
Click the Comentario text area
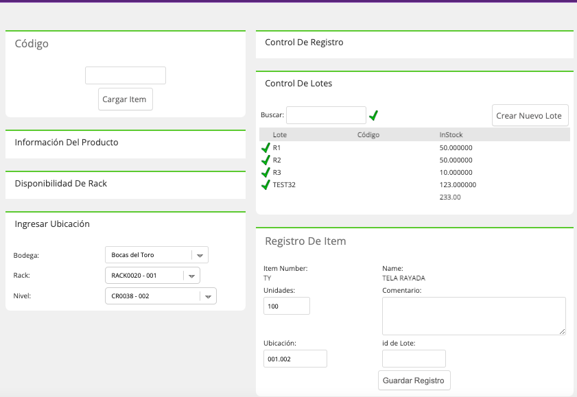474,316
